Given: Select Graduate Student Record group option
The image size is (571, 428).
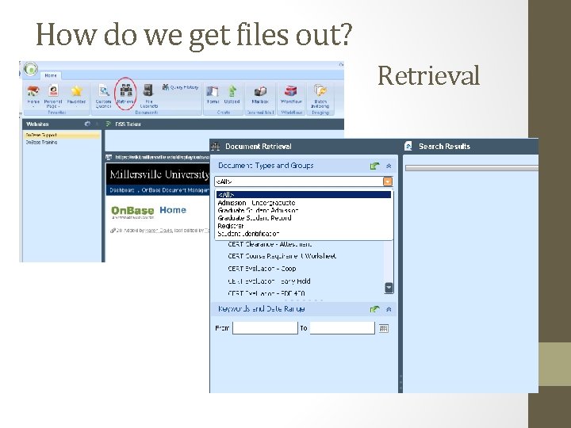Looking at the screenshot, I should coord(255,218).
